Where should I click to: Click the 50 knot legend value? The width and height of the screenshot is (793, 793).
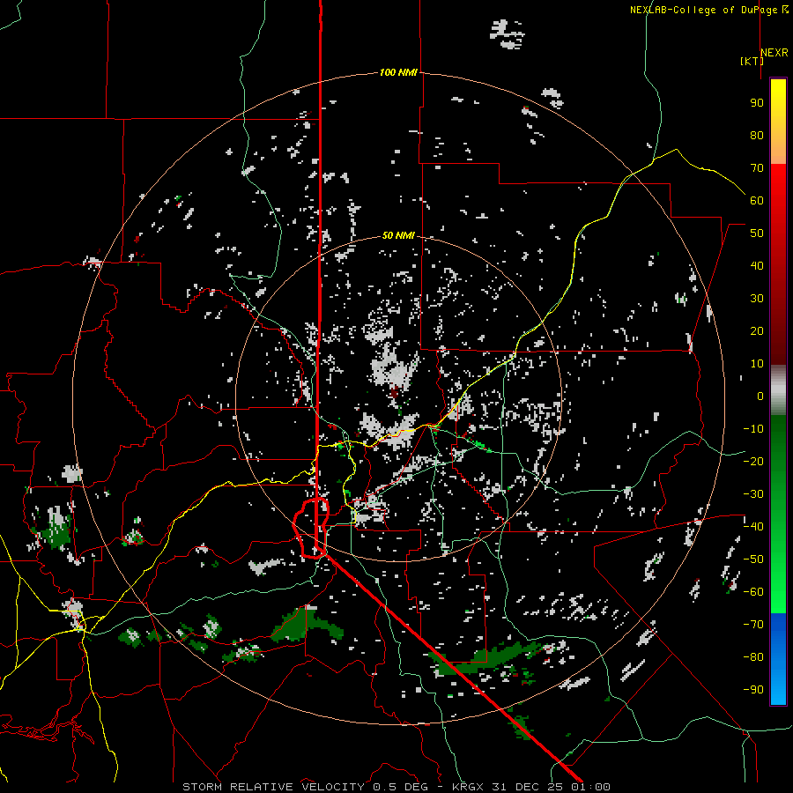757,233
